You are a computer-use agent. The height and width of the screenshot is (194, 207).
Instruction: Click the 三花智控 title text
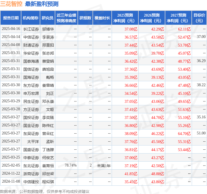11,4
